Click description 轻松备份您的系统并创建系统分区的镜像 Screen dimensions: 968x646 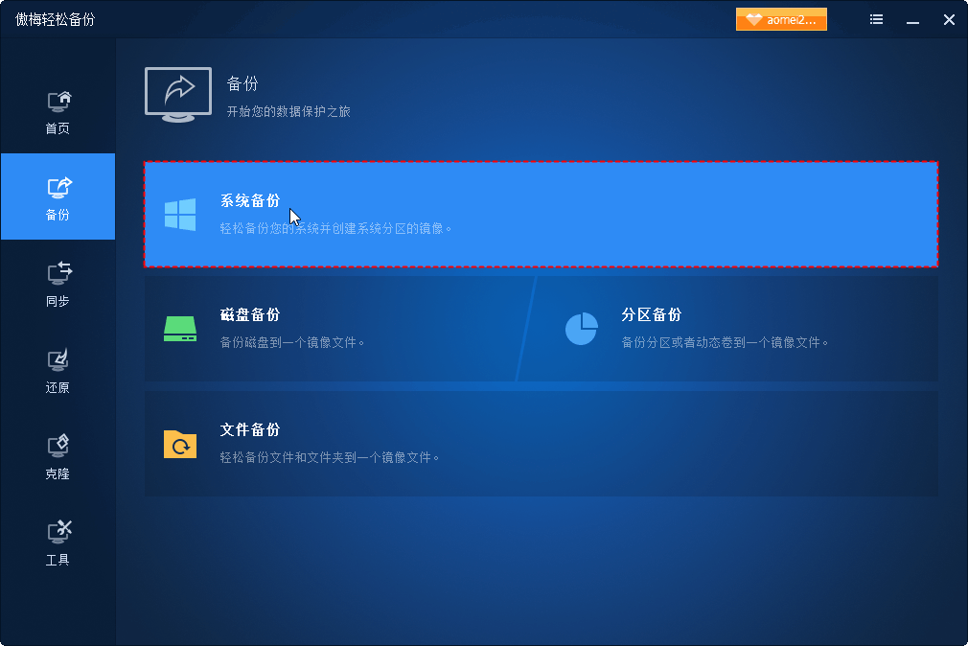[335, 228]
